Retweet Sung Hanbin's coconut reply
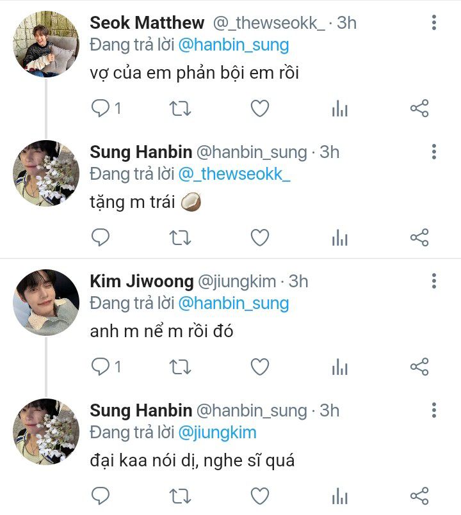This screenshot has width=461, height=515. point(180,238)
